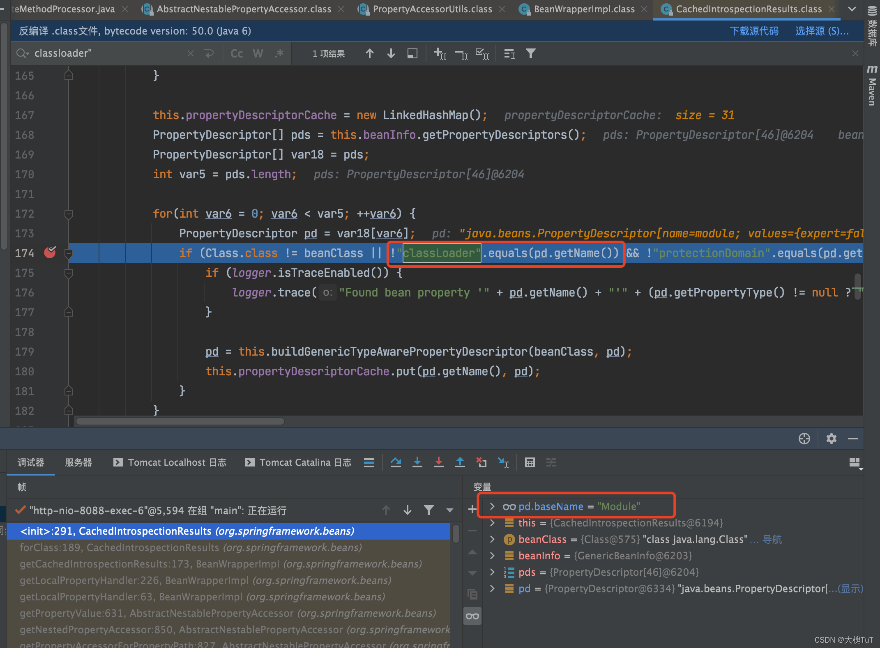Screen dimensions: 880x648
Task: Open the 调试器 debugger tab
Action: click(x=31, y=462)
